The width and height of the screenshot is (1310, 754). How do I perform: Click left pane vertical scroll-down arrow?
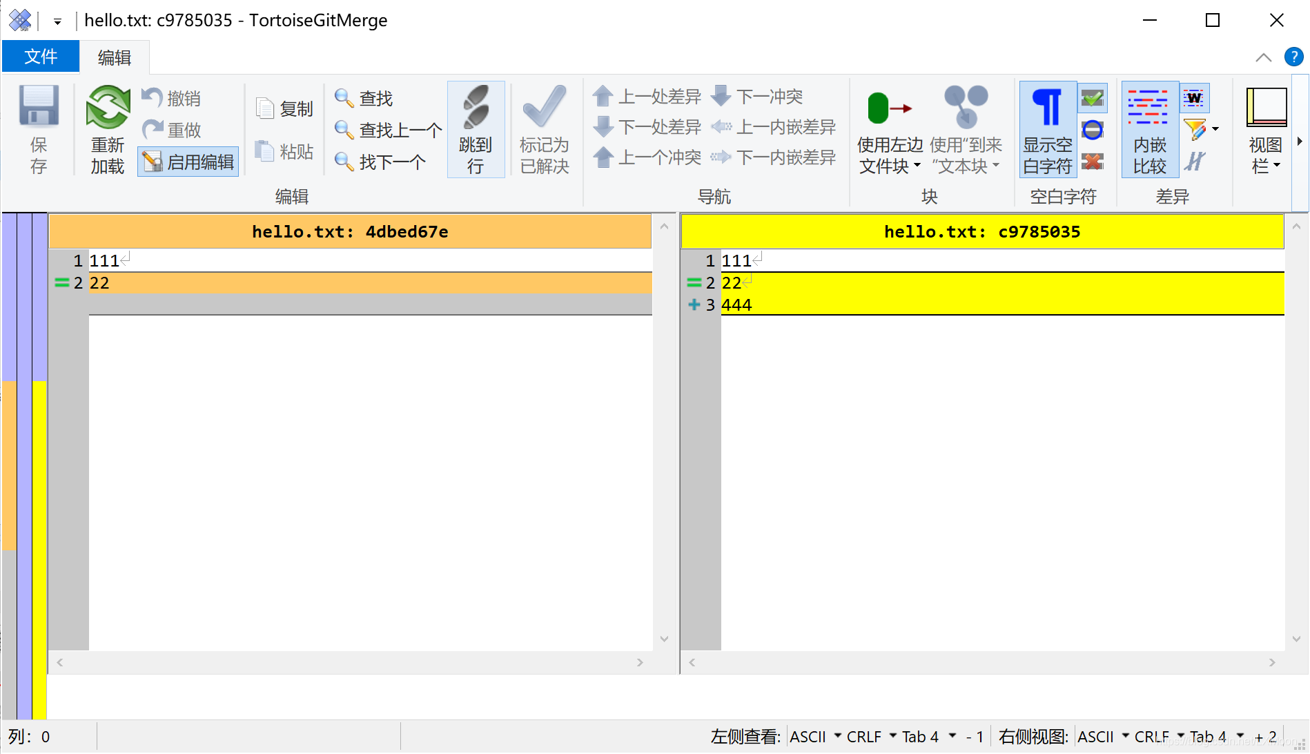click(x=664, y=639)
